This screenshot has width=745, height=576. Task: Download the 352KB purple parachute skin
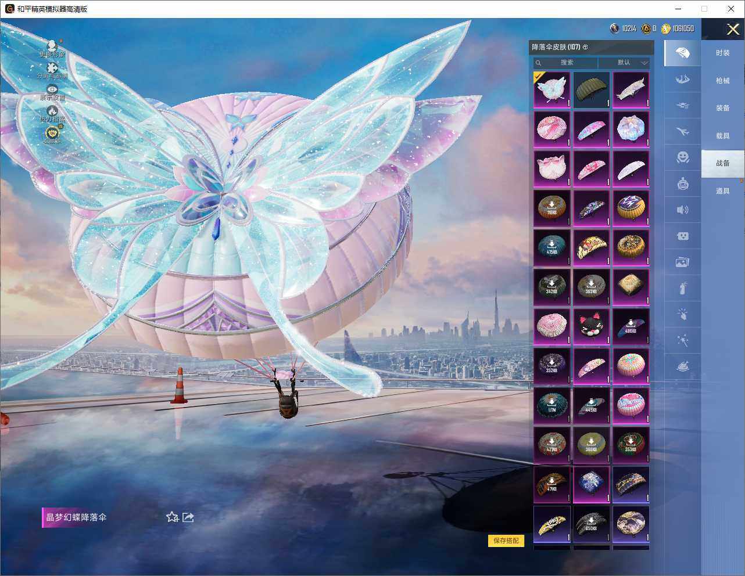pos(552,366)
